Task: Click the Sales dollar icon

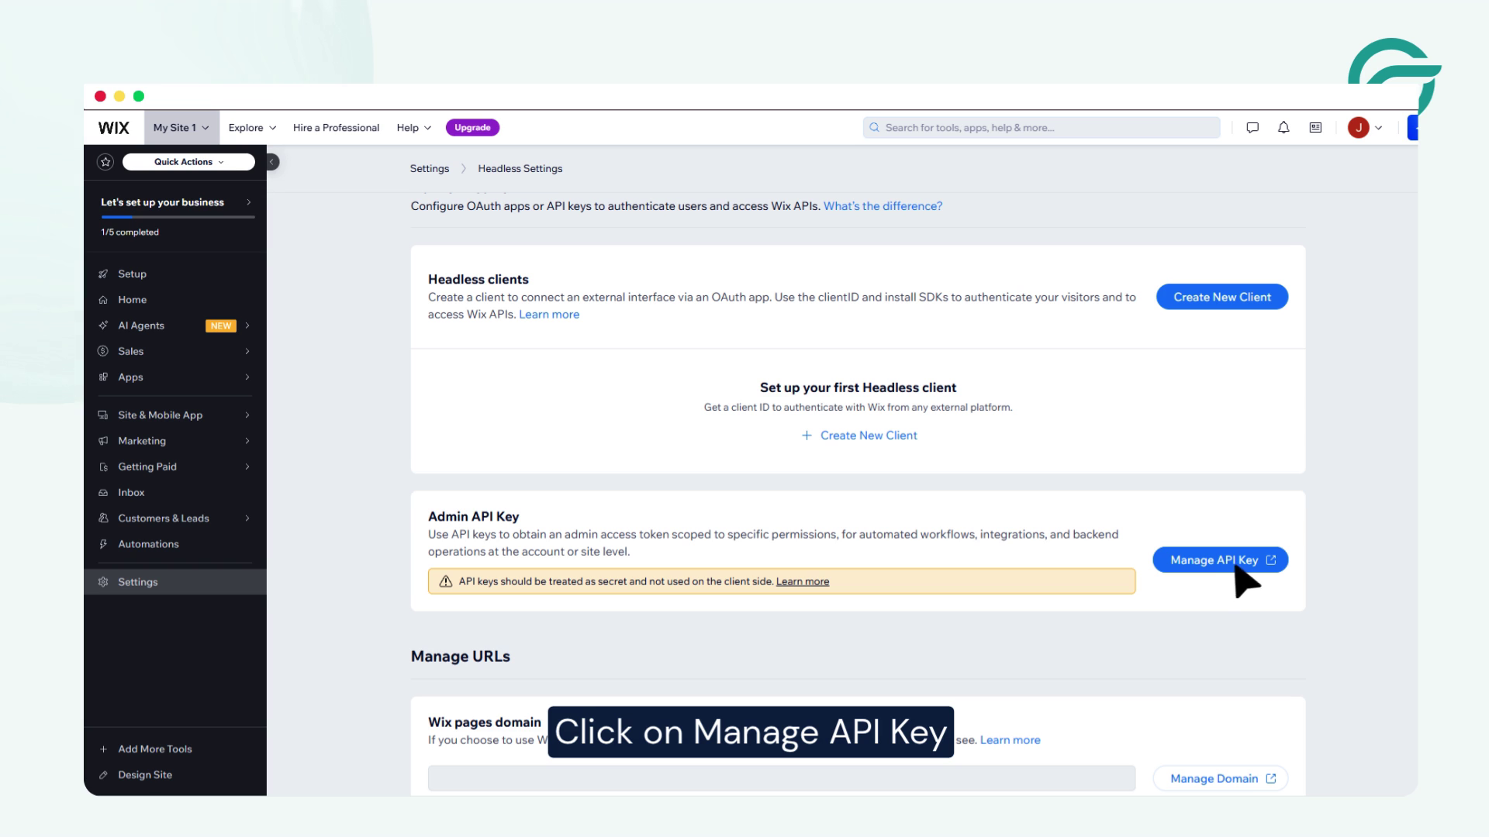Action: tap(103, 351)
